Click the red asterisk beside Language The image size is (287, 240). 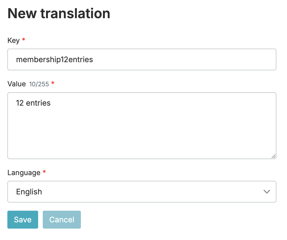tap(44, 172)
